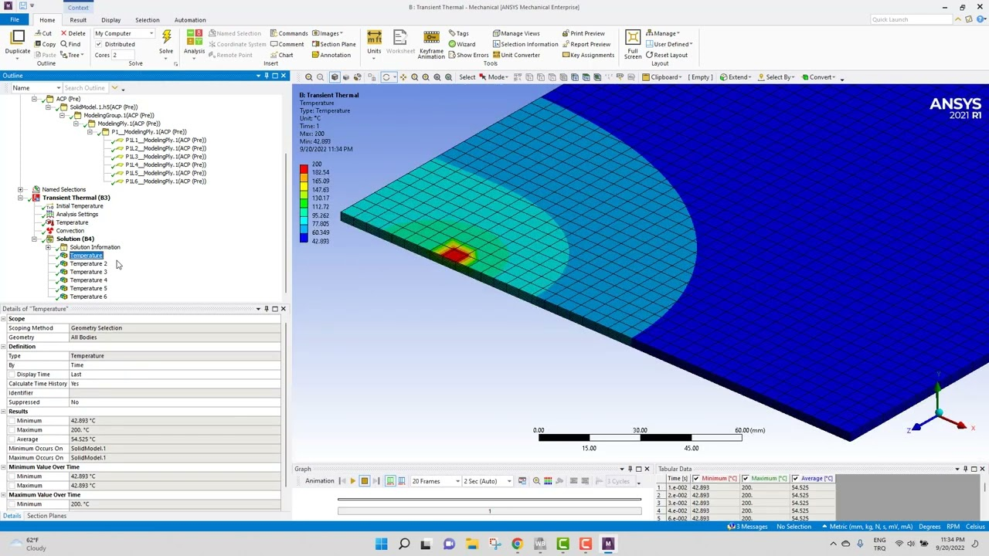Open the Unit Converter
Image resolution: width=989 pixels, height=556 pixels.
pos(516,55)
